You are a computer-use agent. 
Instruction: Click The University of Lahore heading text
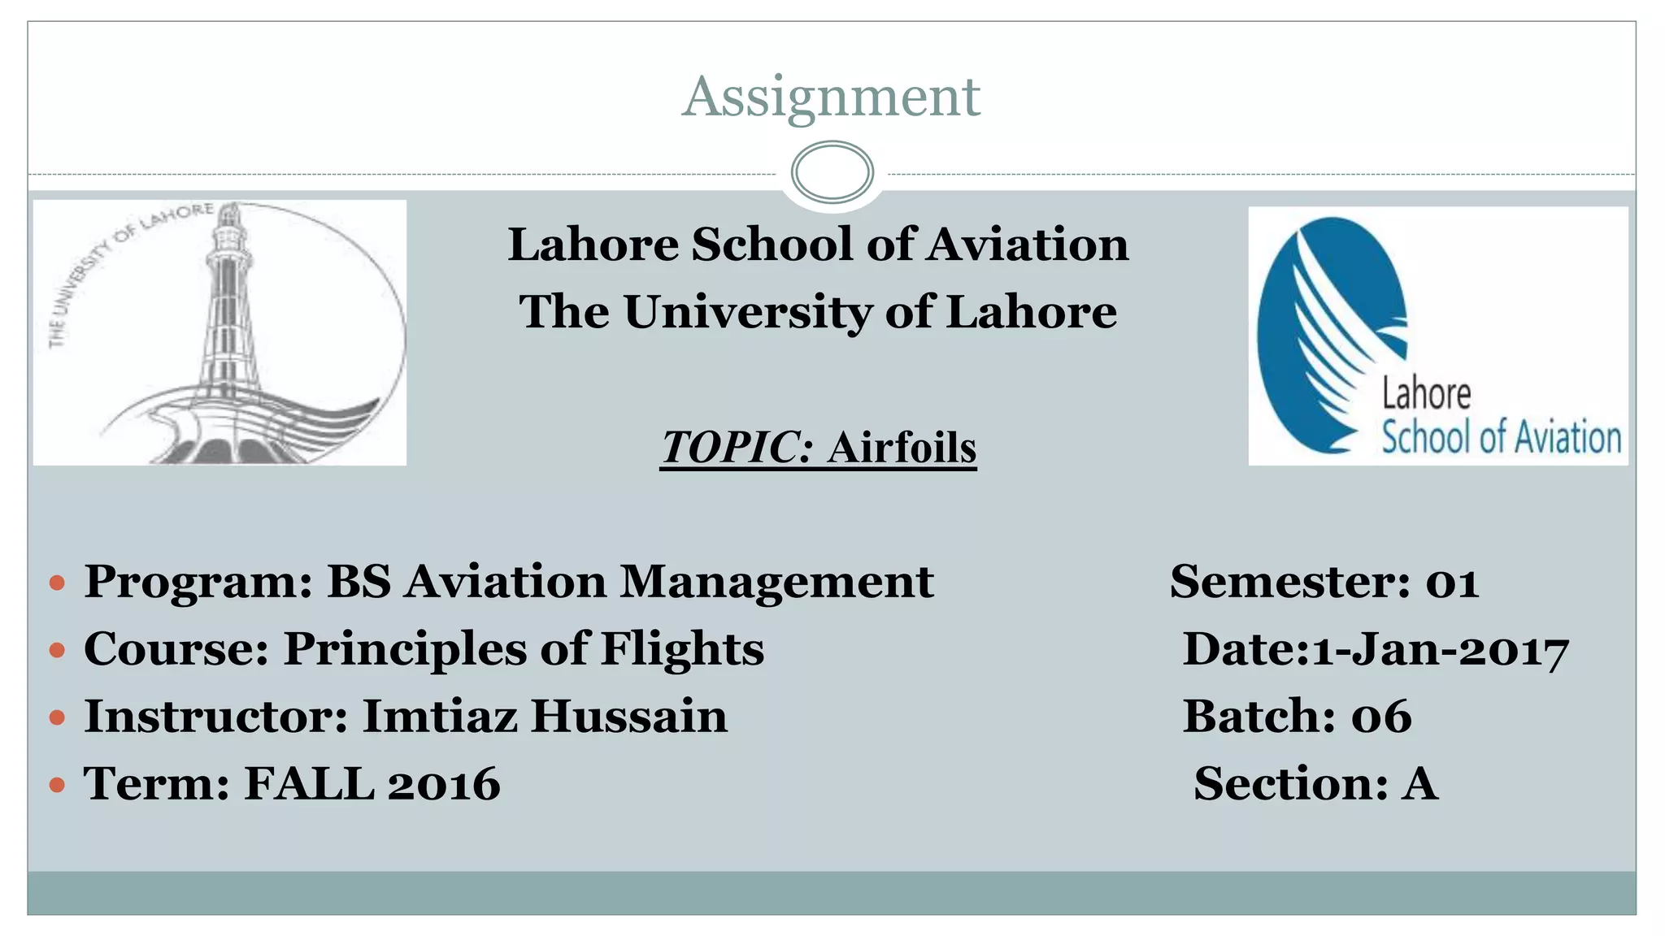818,312
